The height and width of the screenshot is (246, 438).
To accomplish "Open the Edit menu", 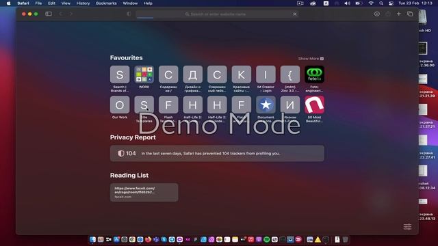I will coord(51,3).
